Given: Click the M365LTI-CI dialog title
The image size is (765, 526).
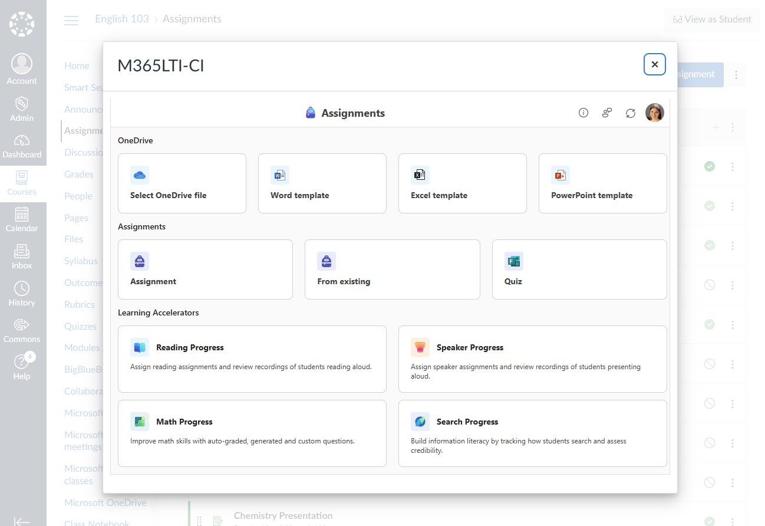Looking at the screenshot, I should tap(161, 66).
